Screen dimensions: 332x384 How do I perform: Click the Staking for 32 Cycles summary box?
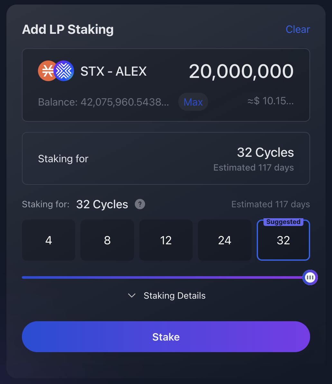pyautogui.click(x=166, y=158)
